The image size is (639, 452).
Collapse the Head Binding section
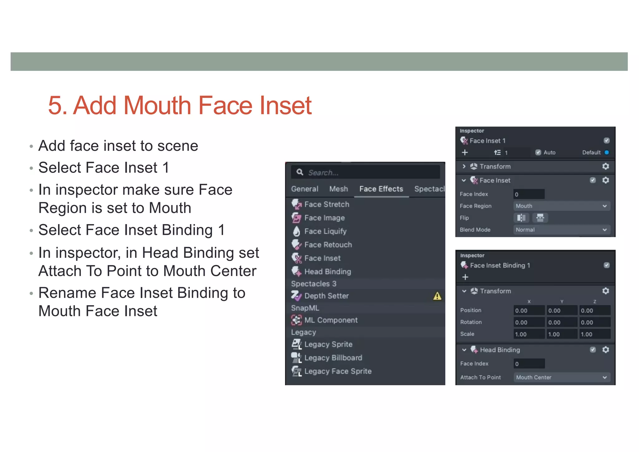(464, 350)
